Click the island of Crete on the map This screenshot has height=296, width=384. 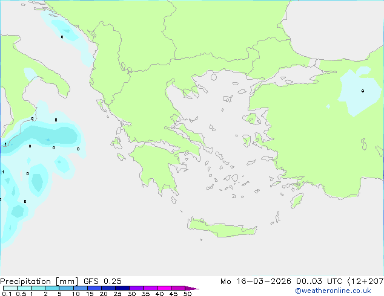point(222,228)
